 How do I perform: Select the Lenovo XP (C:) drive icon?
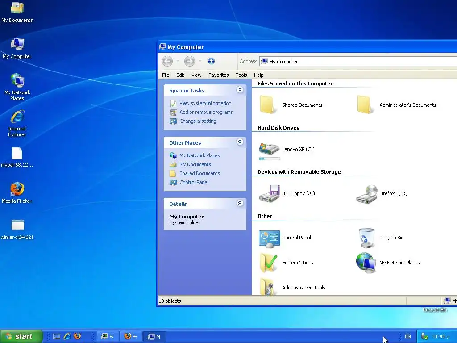[x=269, y=149]
